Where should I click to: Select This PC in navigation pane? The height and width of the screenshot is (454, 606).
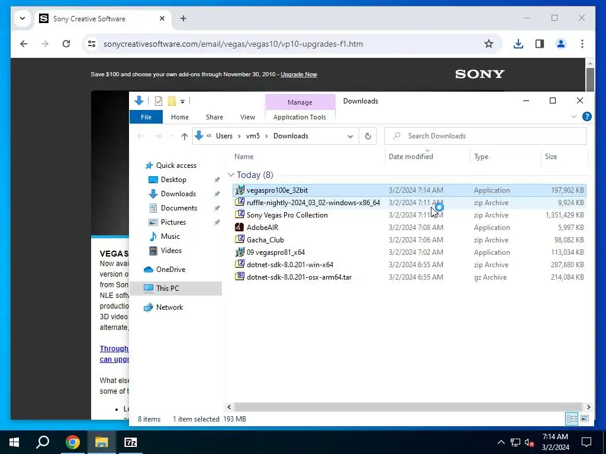tap(176, 288)
